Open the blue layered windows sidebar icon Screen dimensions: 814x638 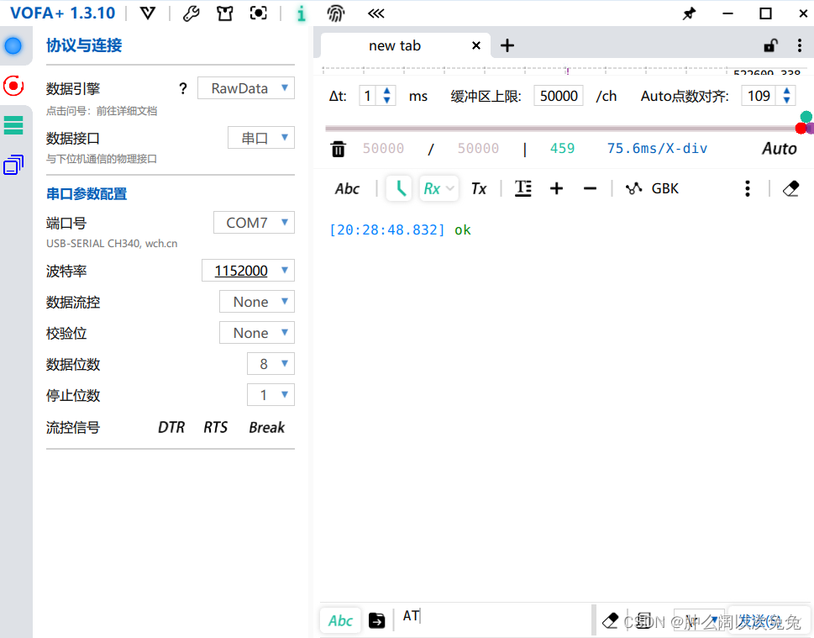[x=13, y=165]
